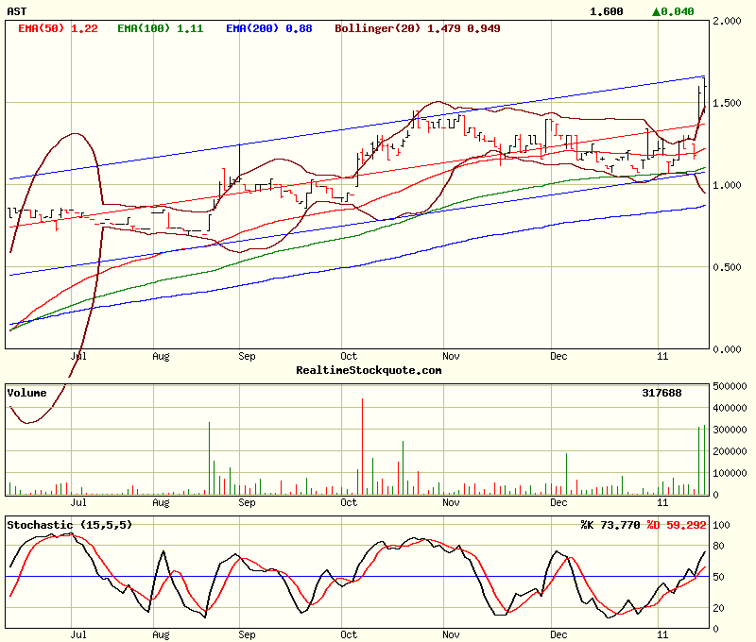Image resolution: width=756 pixels, height=642 pixels.
Task: Click the Stochastic (15,5,5) panel title
Action: 70,524
